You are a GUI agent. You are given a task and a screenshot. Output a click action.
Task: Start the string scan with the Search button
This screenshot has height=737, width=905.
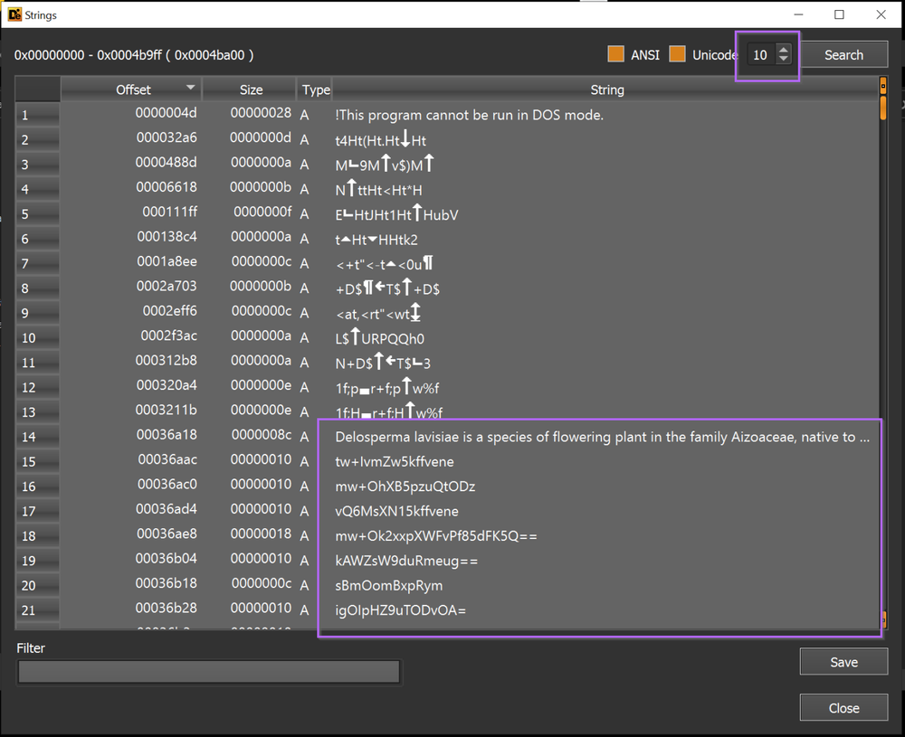coord(844,54)
